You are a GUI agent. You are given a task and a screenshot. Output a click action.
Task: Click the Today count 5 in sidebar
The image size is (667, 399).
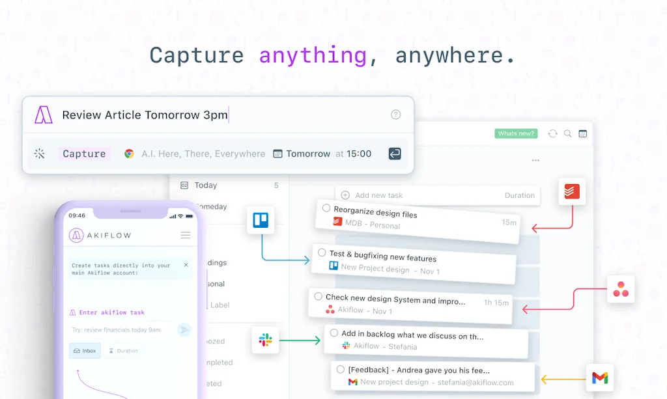276,186
